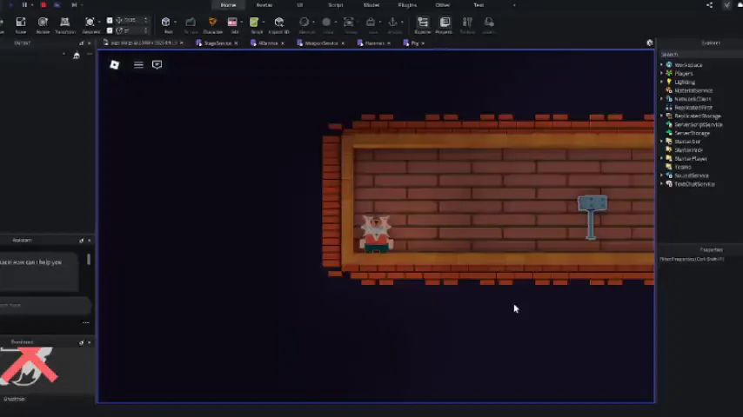Click the Explorer search field
The image size is (743, 417).
coord(700,55)
